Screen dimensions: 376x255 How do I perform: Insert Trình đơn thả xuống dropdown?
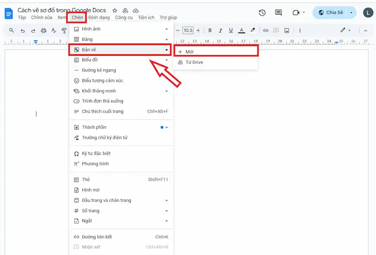click(121, 101)
